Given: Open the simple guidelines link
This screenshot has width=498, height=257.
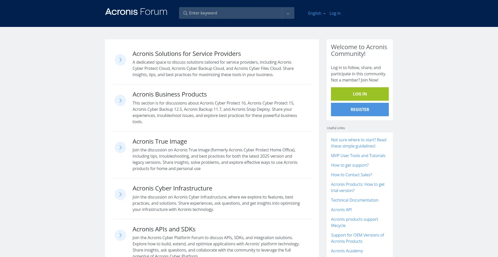Looking at the screenshot, I should tap(358, 143).
